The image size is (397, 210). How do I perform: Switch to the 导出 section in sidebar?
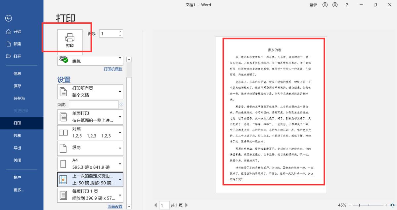[x=17, y=147]
